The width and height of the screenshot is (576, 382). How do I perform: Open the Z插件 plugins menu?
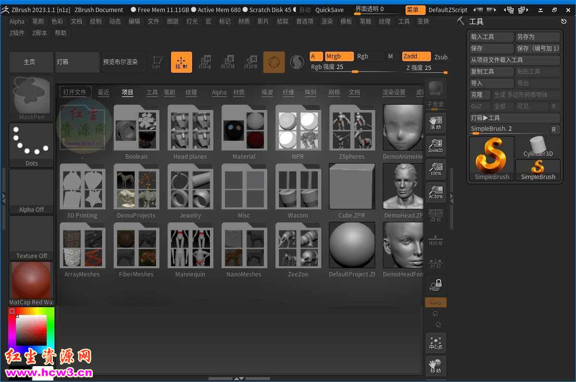[x=17, y=33]
